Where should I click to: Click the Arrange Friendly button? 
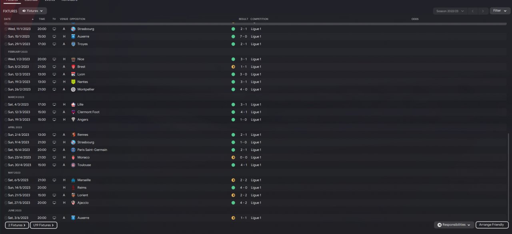tap(492, 225)
